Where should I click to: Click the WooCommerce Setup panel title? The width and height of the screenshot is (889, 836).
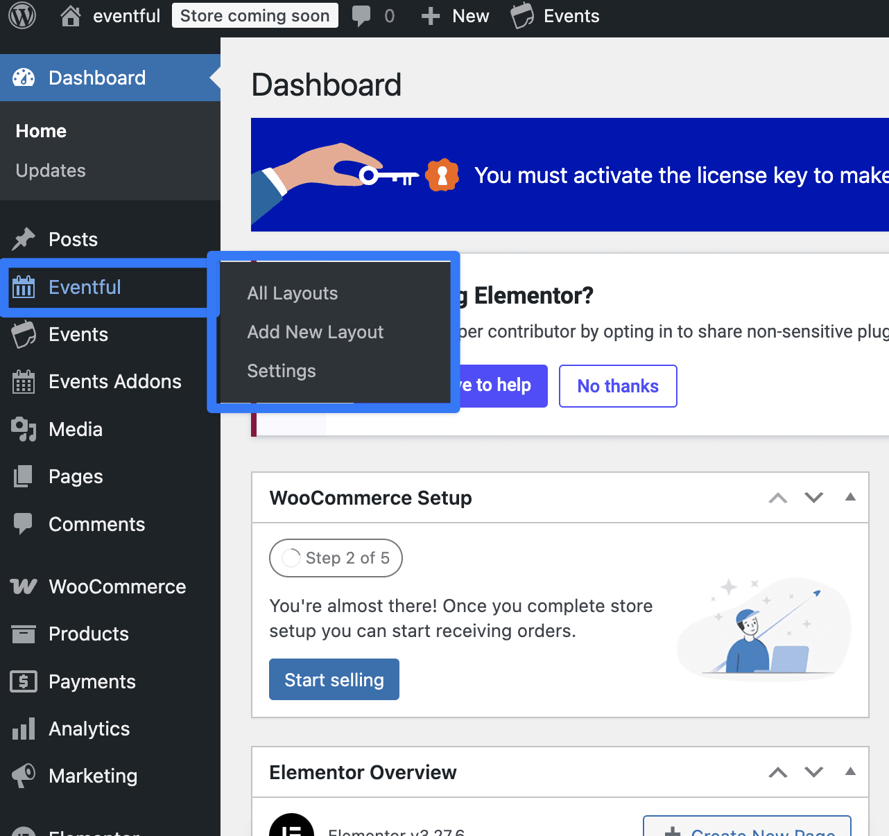(x=370, y=498)
